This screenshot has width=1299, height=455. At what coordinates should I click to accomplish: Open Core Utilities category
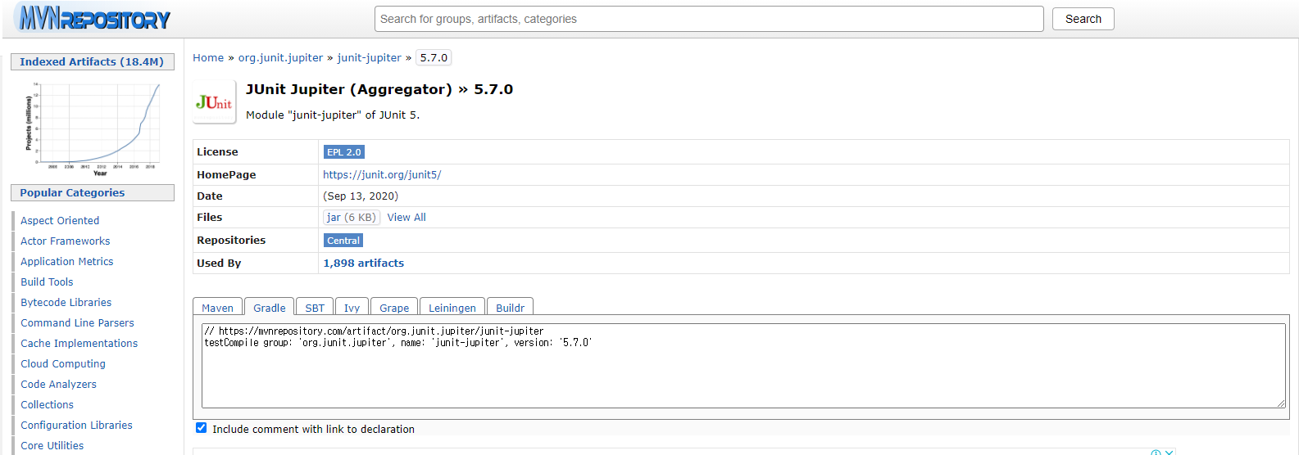[x=52, y=446]
